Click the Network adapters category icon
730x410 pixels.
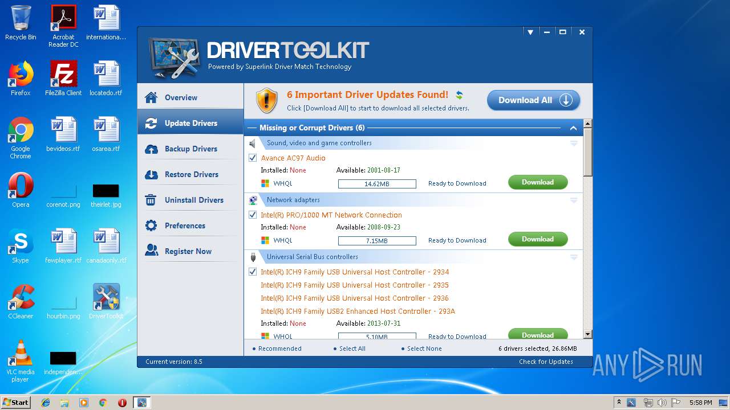[253, 200]
